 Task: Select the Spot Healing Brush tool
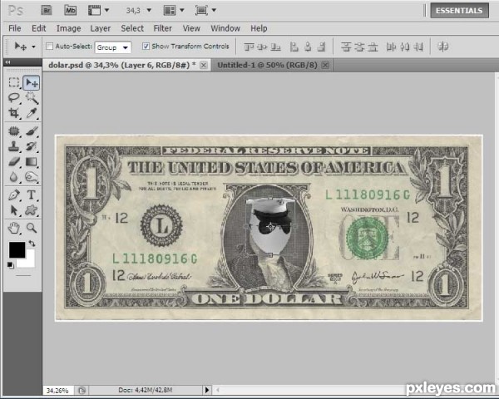[x=13, y=131]
